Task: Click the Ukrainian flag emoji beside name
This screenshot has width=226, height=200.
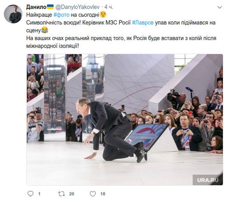Action: (50, 7)
